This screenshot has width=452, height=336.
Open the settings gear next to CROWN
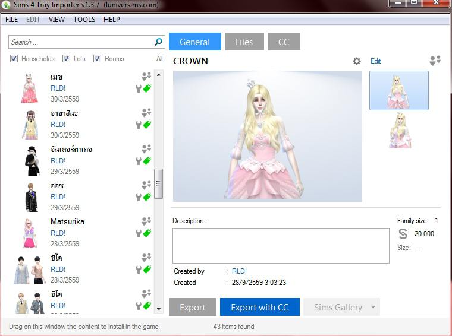[357, 61]
